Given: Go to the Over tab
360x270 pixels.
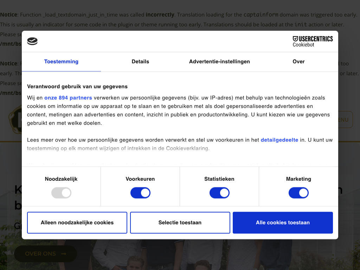Looking at the screenshot, I should pyautogui.click(x=298, y=62).
